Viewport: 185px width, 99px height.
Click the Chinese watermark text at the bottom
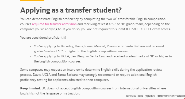pyautogui.click(x=155, y=96)
